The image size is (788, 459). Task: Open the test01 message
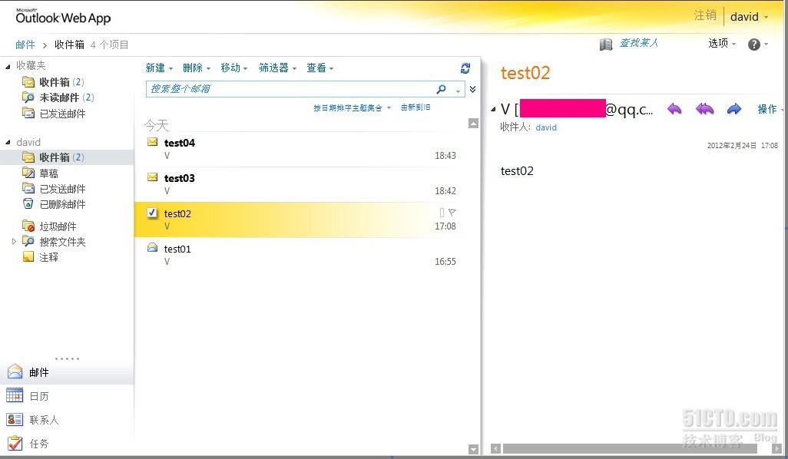point(302,255)
